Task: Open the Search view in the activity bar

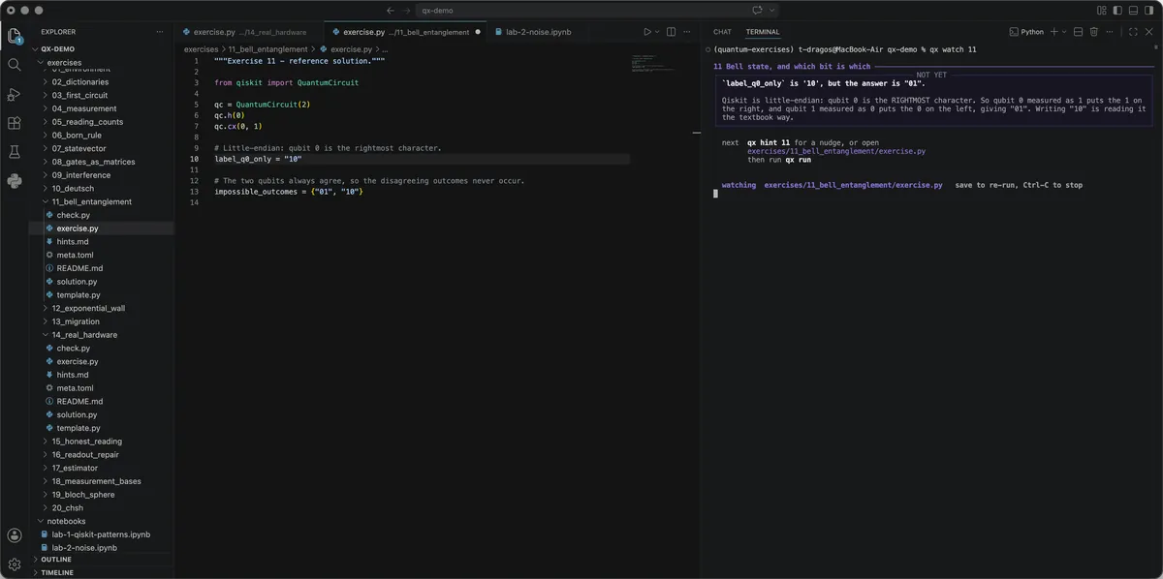Action: tap(15, 65)
